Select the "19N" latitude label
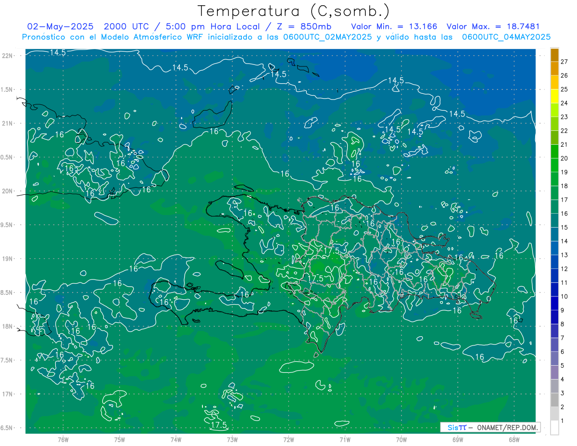This screenshot has width=577, height=446. click(x=8, y=259)
